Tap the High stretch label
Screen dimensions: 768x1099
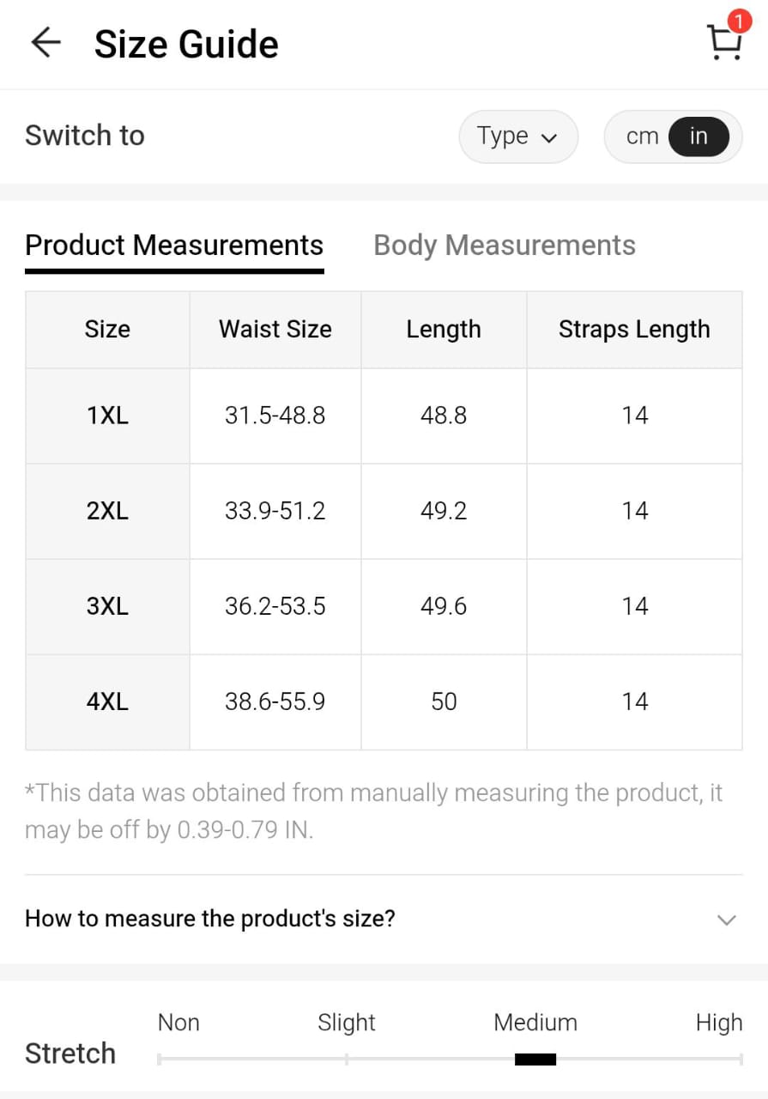[718, 1023]
